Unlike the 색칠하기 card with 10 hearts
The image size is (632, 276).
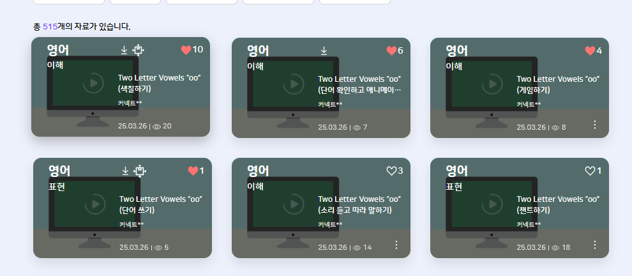pyautogui.click(x=186, y=50)
